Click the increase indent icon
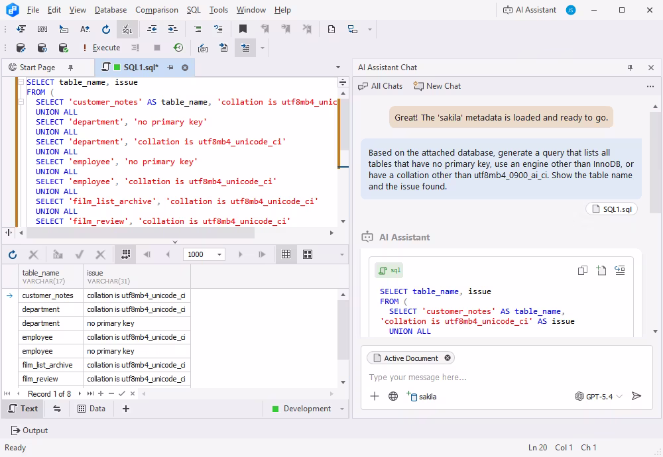The width and height of the screenshot is (663, 457). click(x=173, y=29)
